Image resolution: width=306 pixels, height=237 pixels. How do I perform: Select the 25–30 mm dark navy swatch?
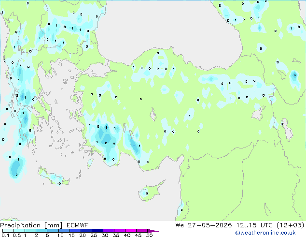pos(97,231)
